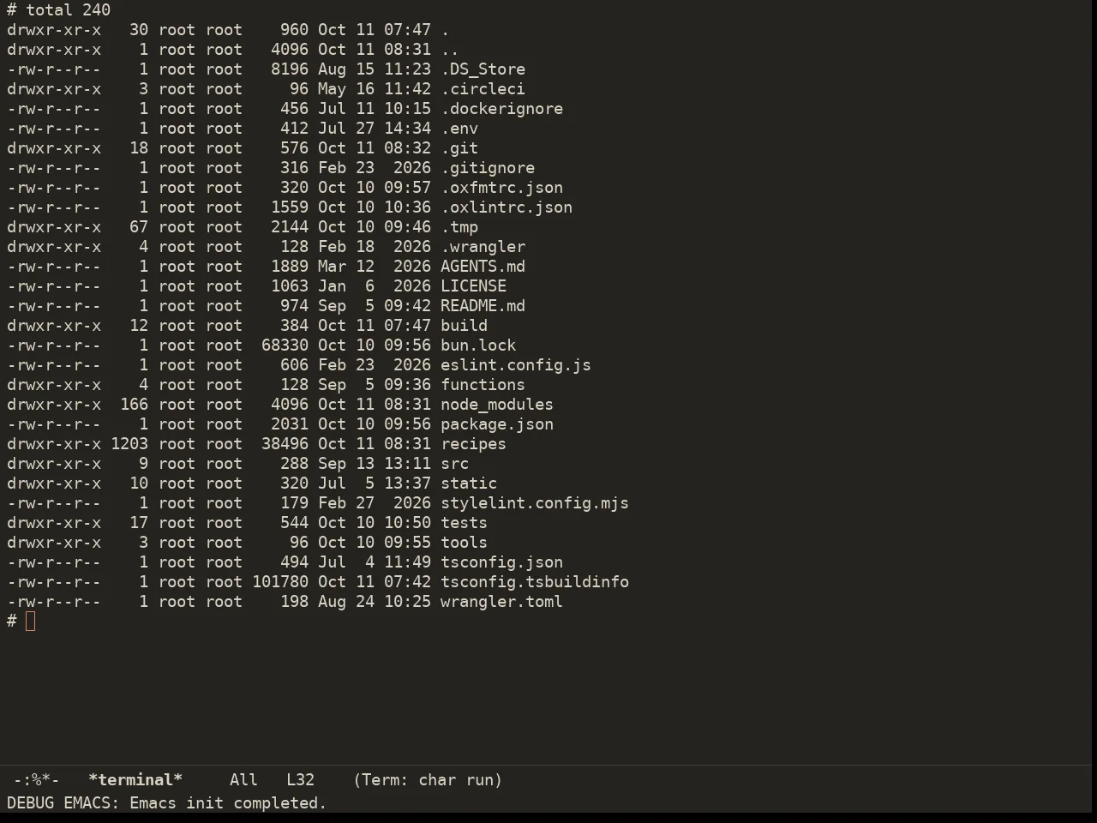Select the .circleci directory entry
This screenshot has height=823, width=1097.
(x=483, y=89)
